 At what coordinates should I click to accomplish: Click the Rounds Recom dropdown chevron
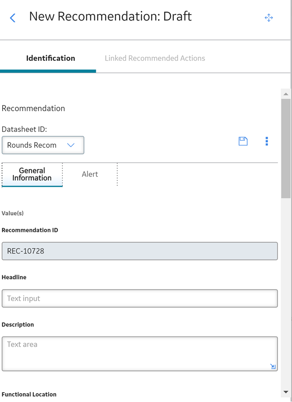coord(70,145)
